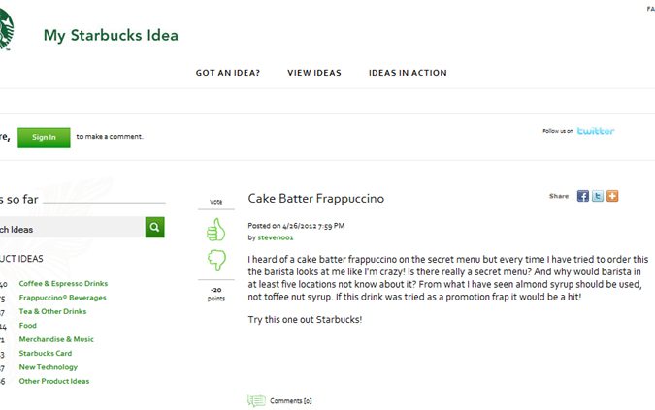Open the comments speech bubble icon
Image resolution: width=655 pixels, height=410 pixels.
click(x=256, y=401)
